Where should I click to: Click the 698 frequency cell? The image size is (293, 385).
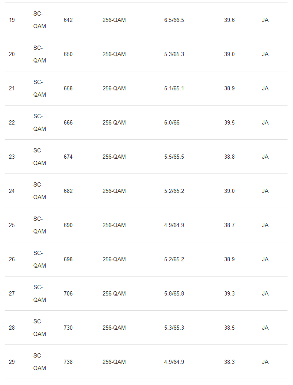tap(68, 259)
